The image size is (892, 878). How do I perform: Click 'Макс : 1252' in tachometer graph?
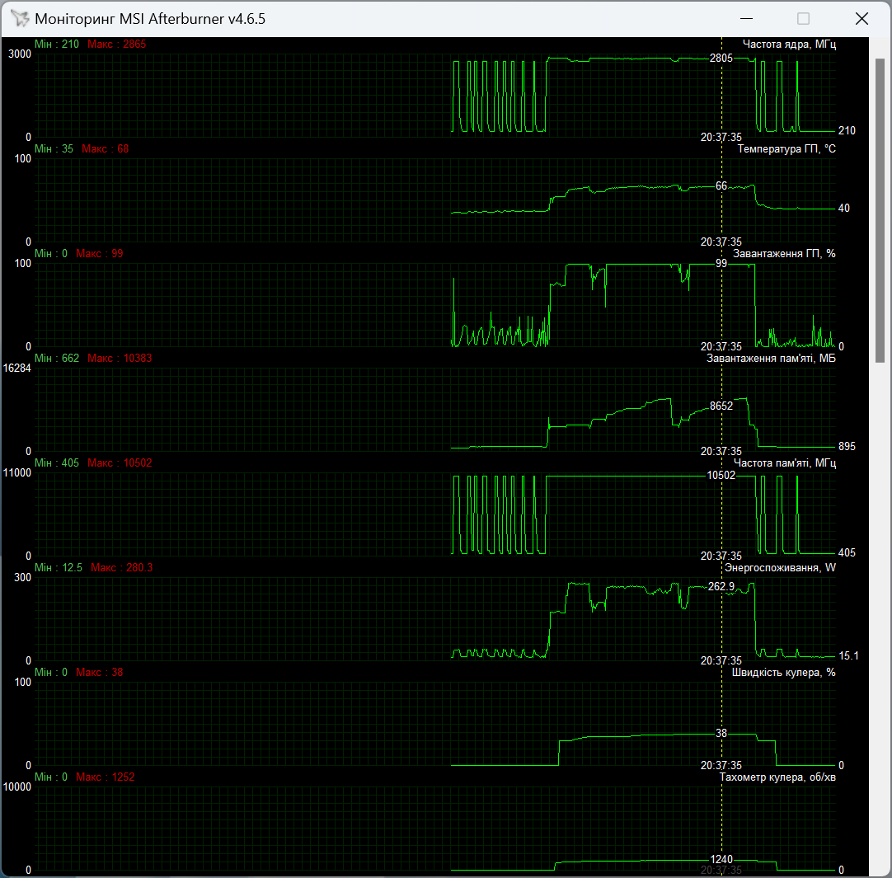[x=106, y=777]
